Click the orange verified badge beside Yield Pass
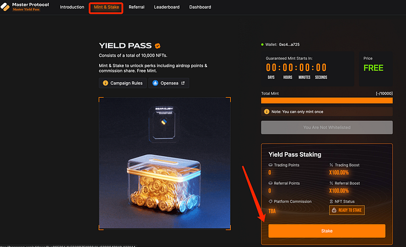This screenshot has width=406, height=247. (157, 46)
